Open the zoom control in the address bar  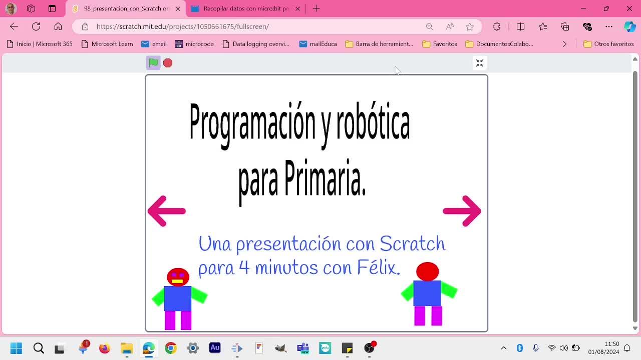click(x=430, y=26)
